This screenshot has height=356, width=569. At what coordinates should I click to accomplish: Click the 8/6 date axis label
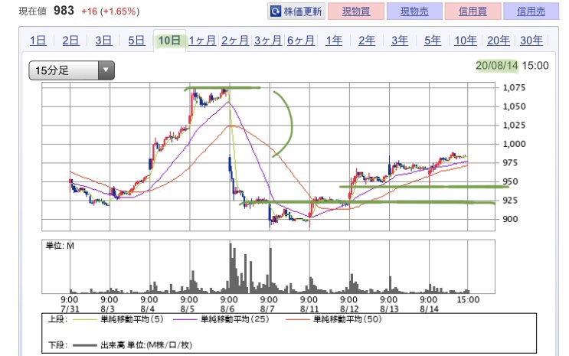(228, 309)
